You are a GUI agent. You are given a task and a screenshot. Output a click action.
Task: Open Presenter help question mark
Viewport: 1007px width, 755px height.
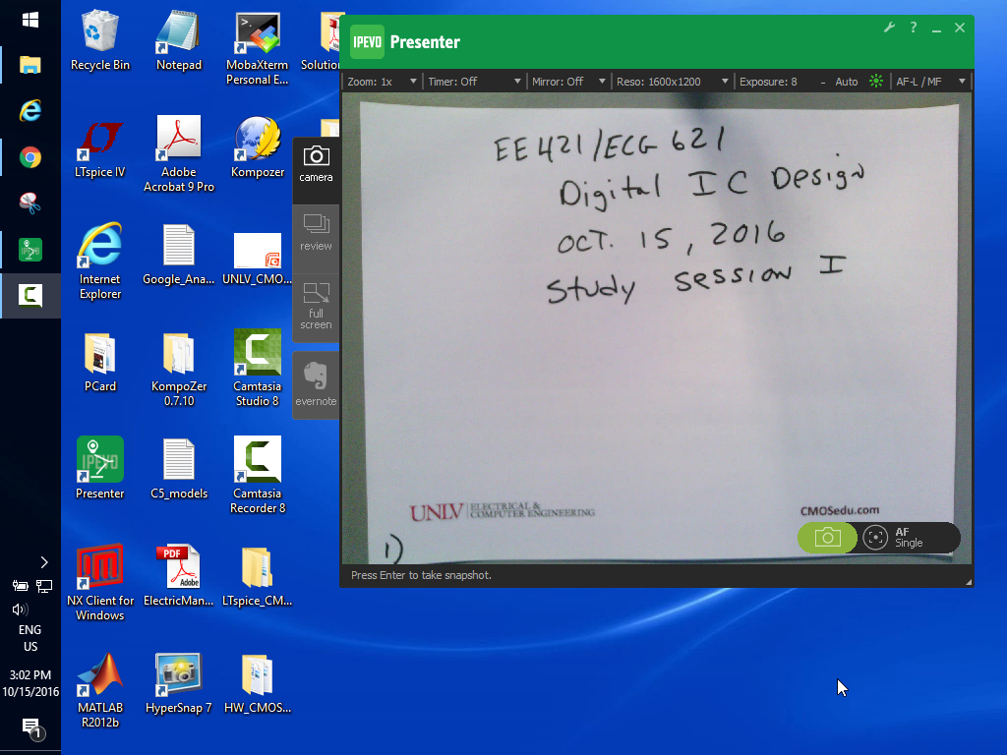914,27
